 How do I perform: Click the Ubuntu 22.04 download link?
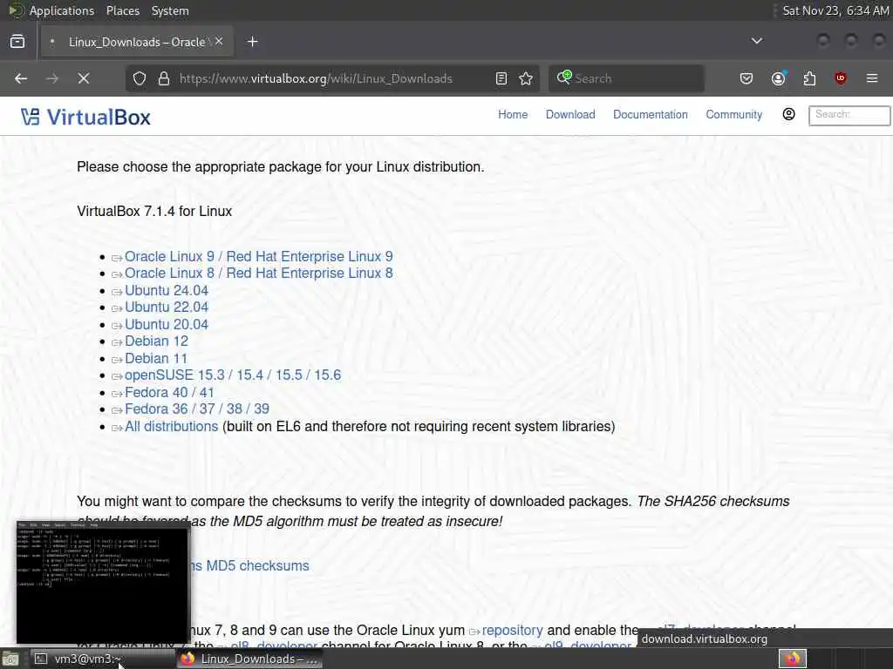pyautogui.click(x=167, y=307)
